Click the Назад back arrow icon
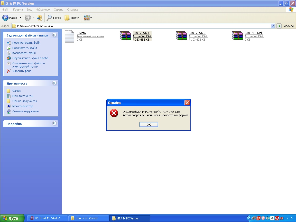Screen dimensions: 296x222 (6, 18)
